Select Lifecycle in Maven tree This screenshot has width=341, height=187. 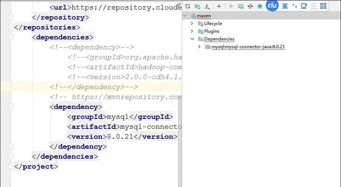(213, 24)
